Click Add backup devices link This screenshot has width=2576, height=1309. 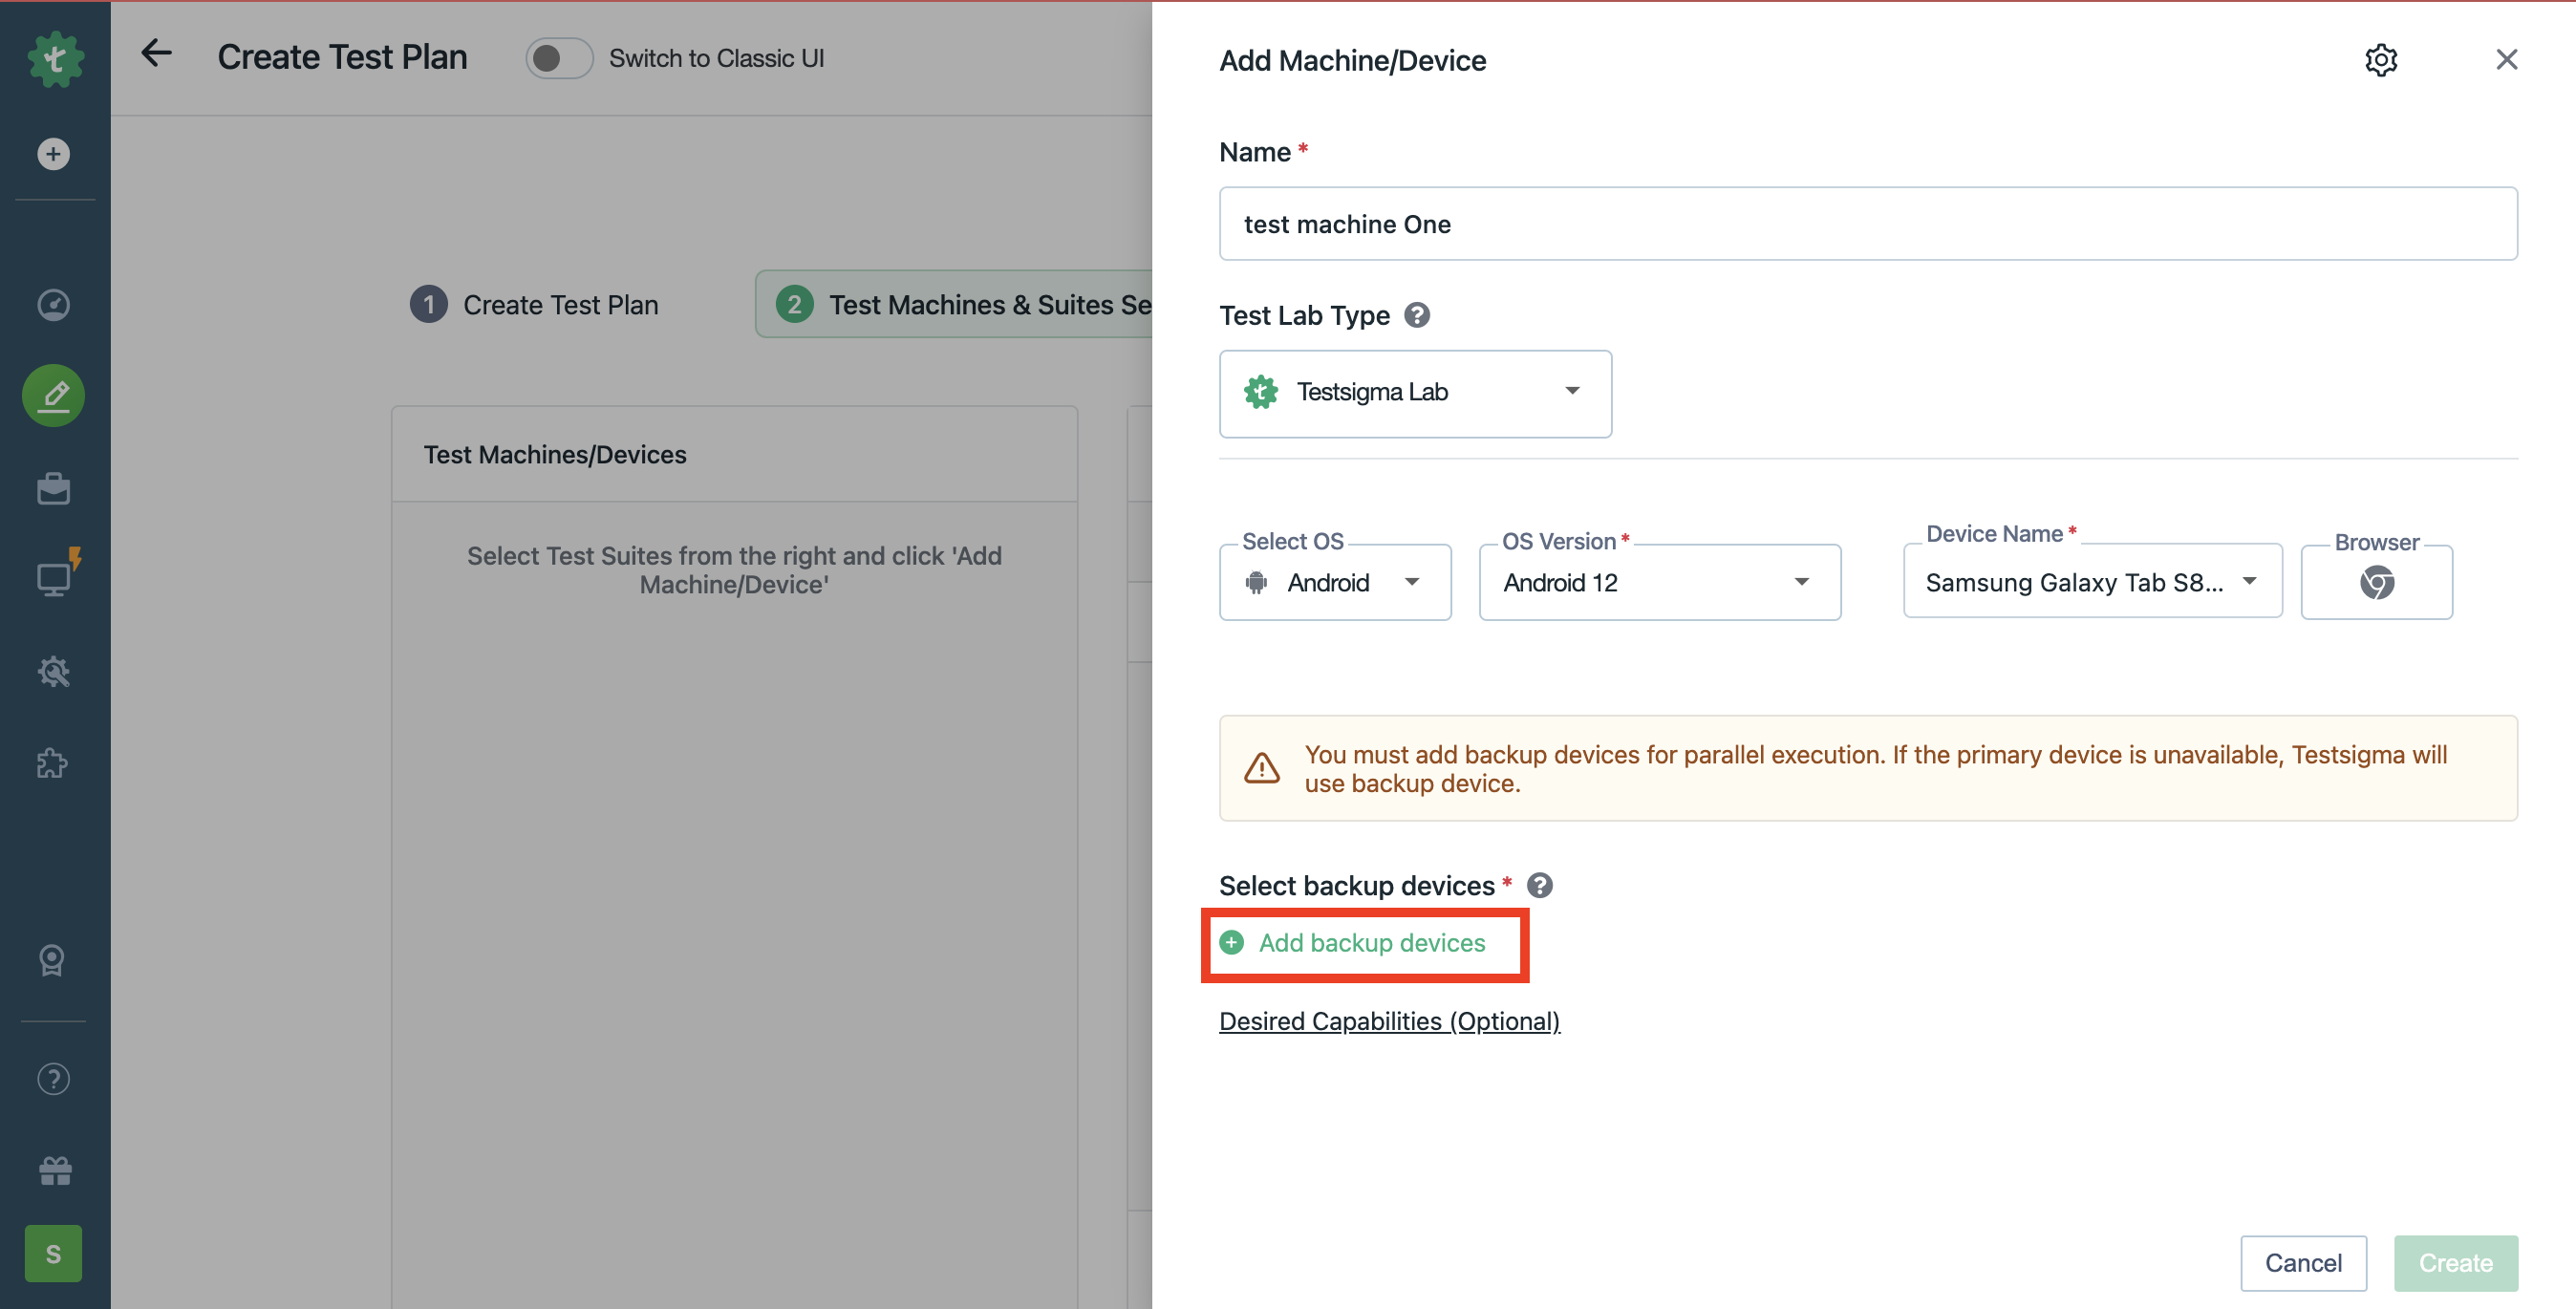point(1371,943)
